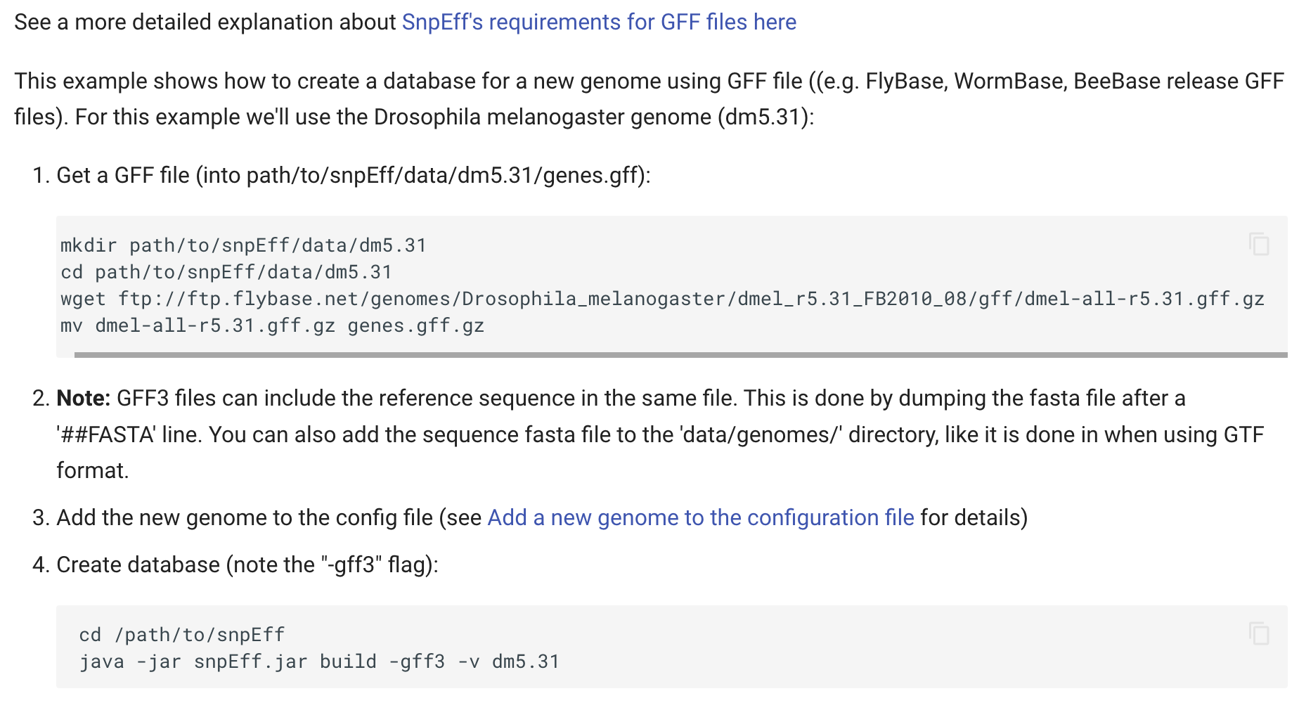Open SnpEff's requirements for GFF files link
The image size is (1299, 703).
click(x=598, y=22)
